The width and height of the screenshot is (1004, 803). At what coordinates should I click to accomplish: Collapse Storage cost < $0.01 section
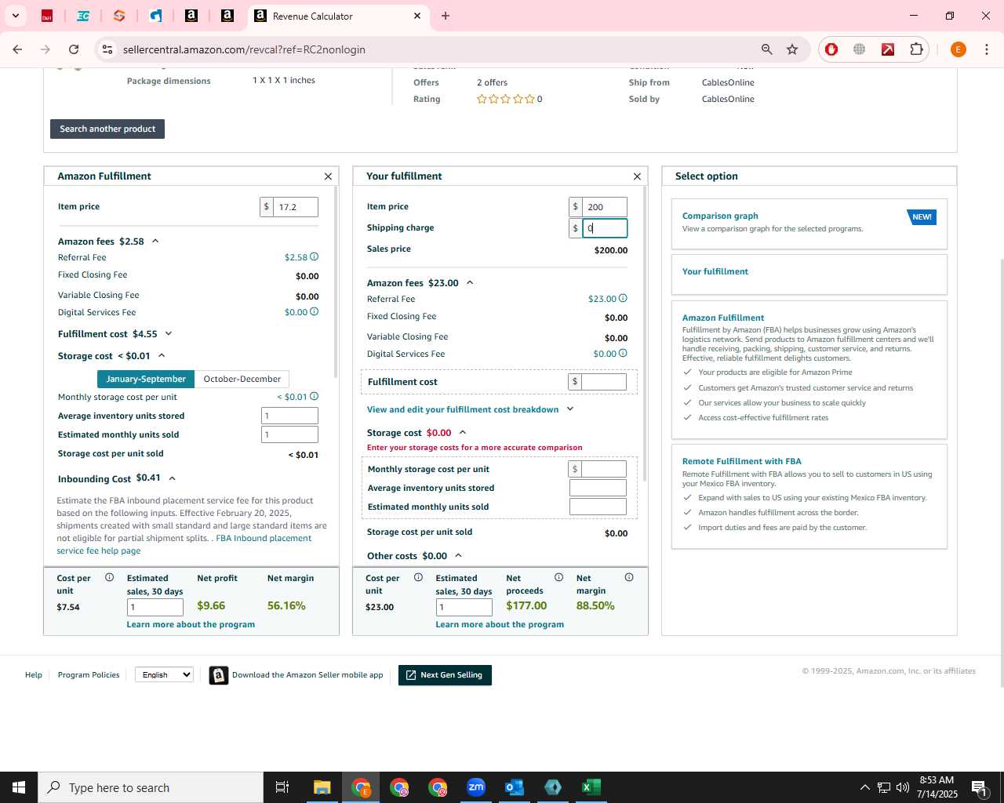[x=162, y=355]
